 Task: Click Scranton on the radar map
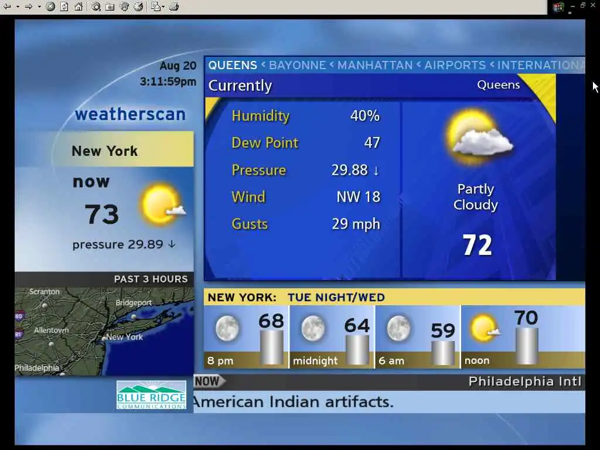pos(45,292)
